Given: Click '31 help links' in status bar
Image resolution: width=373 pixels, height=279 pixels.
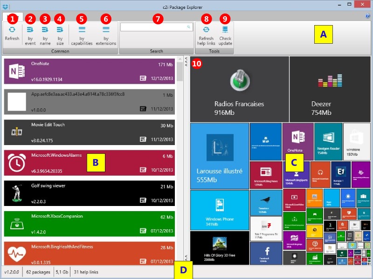Looking at the screenshot, I should tap(86, 272).
